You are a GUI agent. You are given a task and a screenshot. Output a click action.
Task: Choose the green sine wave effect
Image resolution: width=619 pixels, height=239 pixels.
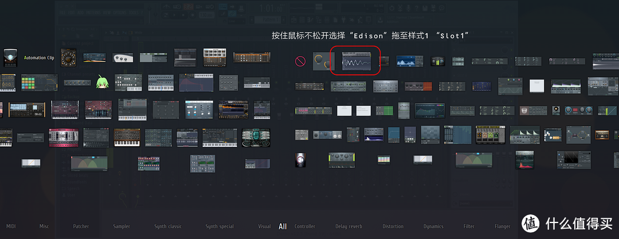point(510,86)
